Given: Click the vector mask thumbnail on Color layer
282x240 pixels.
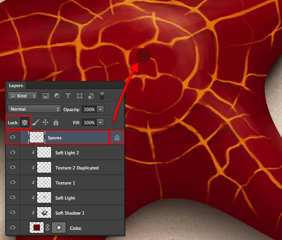Looking at the screenshot, I should (59, 228).
